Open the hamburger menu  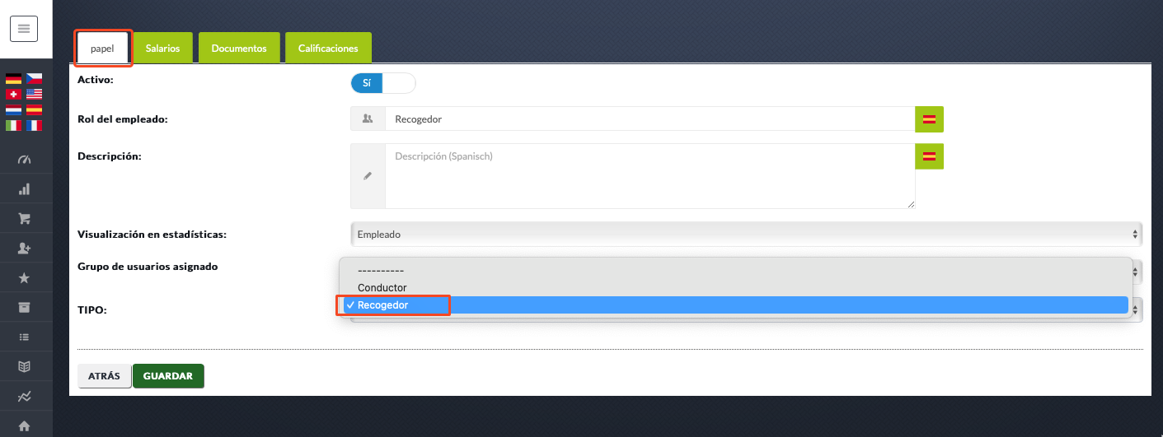tap(23, 29)
